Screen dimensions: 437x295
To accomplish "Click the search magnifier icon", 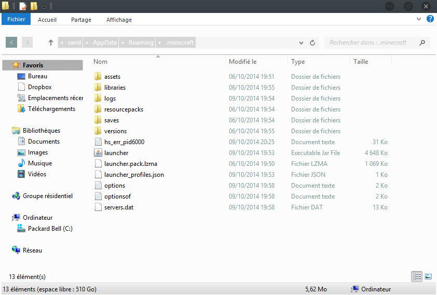I will [422, 43].
